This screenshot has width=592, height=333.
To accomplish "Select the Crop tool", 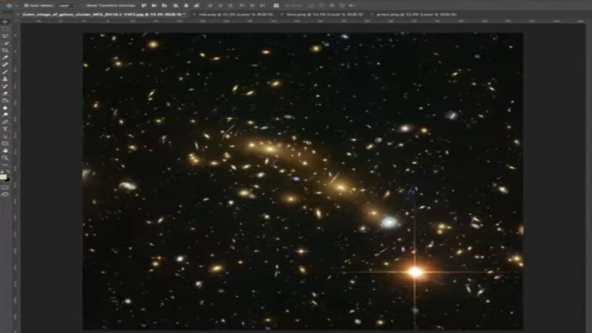I will coord(5,49).
